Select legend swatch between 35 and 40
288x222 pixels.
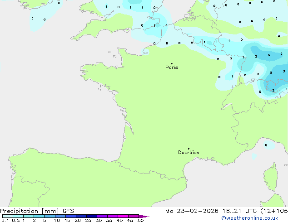[112, 216]
